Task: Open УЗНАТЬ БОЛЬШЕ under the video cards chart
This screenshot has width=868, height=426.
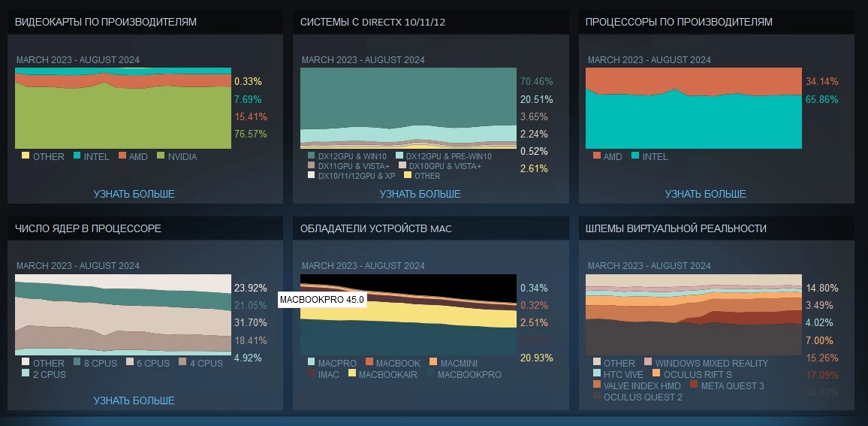Action: (134, 194)
